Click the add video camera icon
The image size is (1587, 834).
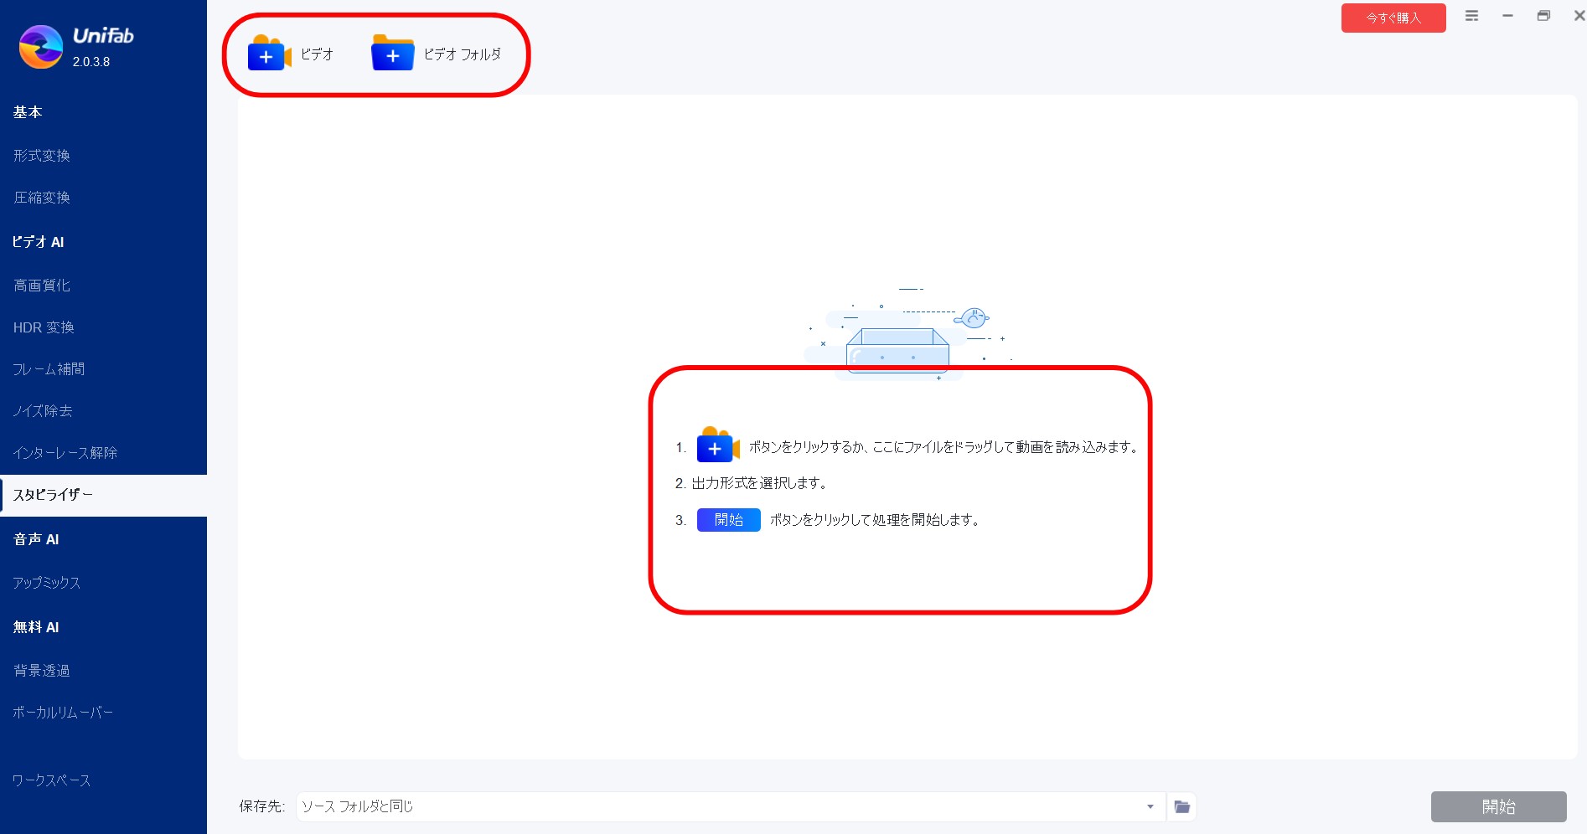268,54
